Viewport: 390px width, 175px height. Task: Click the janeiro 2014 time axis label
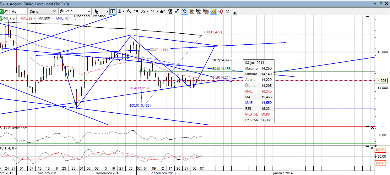pyautogui.click(x=283, y=173)
